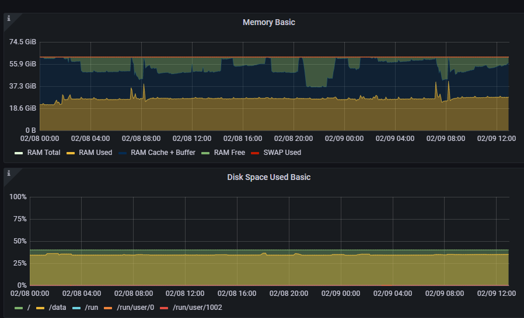Click 02/08 16:00 label on disk chart
The height and width of the screenshot is (318, 524).
coord(237,294)
